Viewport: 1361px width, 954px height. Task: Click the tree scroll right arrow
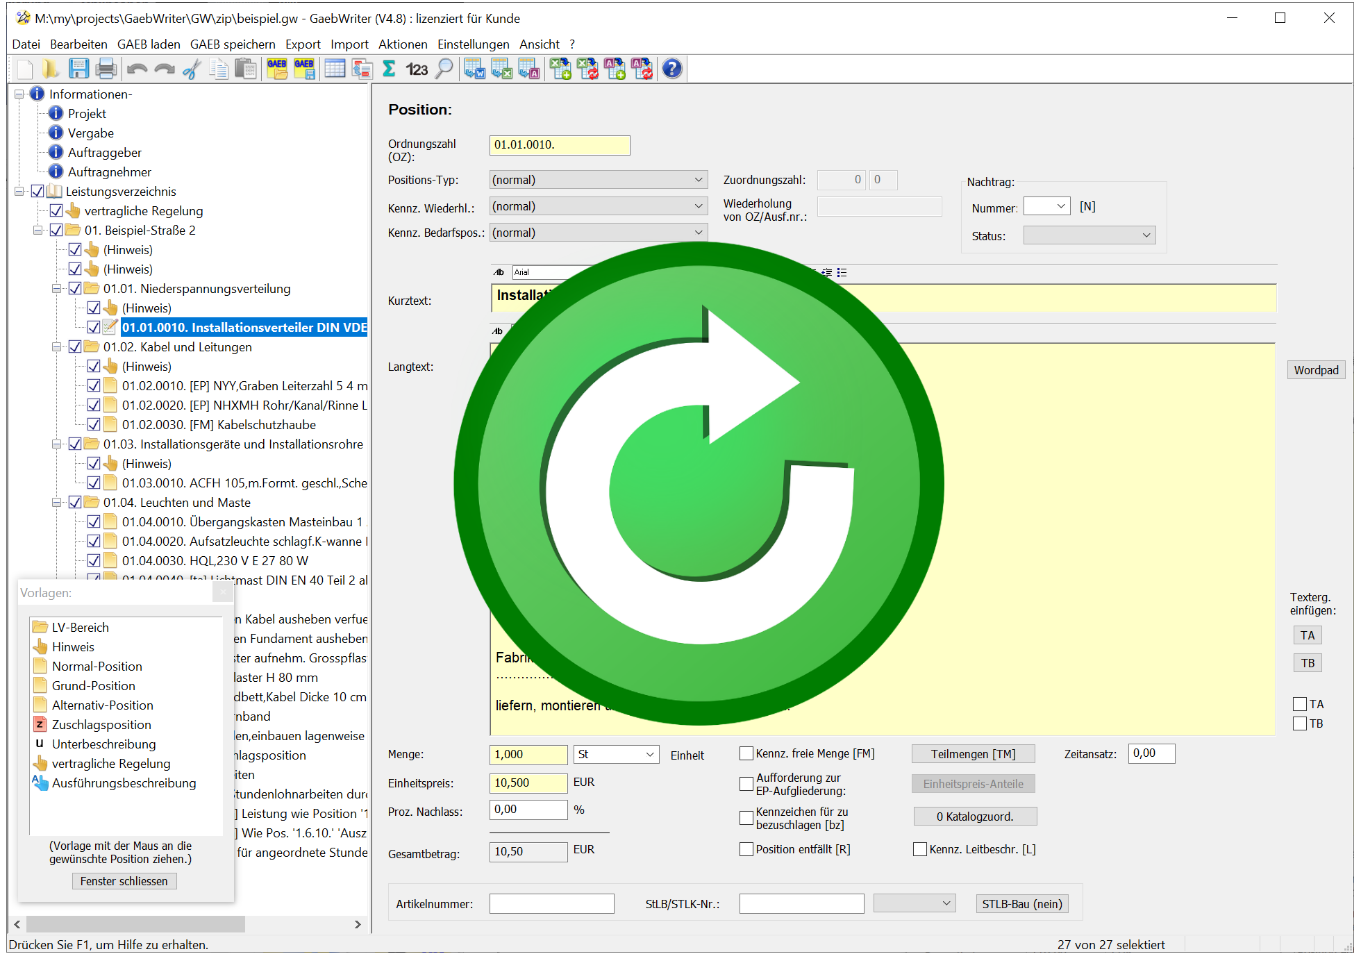[358, 924]
